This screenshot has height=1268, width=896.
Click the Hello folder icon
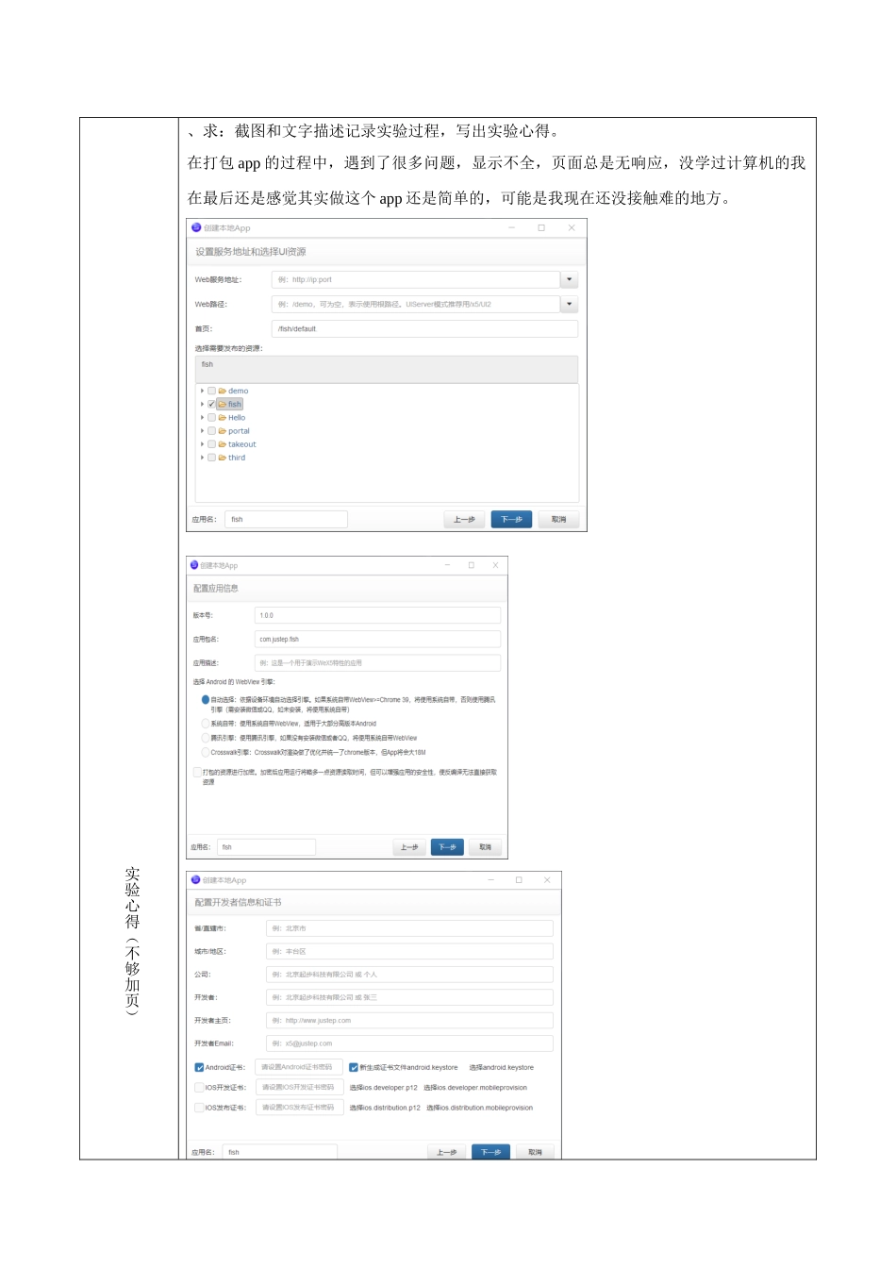[x=223, y=417]
